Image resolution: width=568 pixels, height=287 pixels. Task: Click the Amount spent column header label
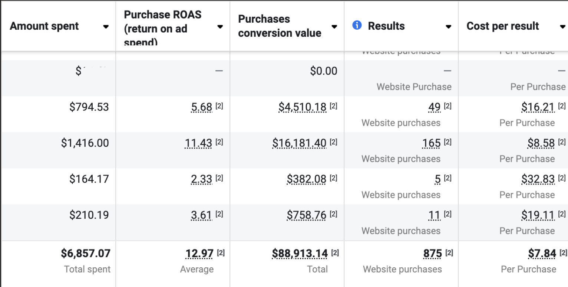tap(44, 26)
